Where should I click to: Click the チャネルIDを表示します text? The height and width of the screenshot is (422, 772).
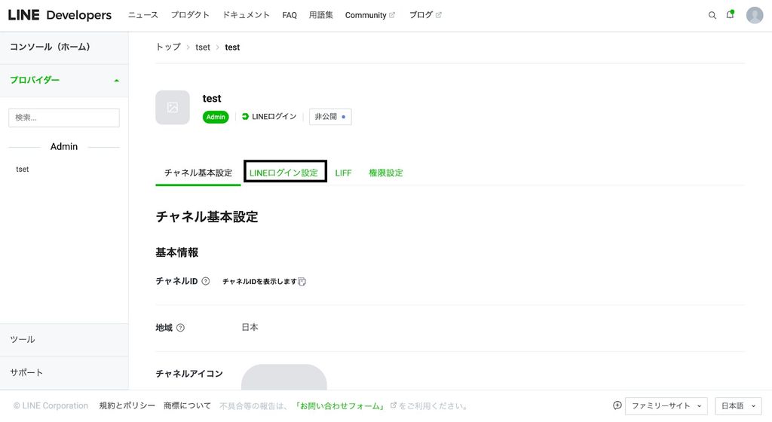pos(259,282)
